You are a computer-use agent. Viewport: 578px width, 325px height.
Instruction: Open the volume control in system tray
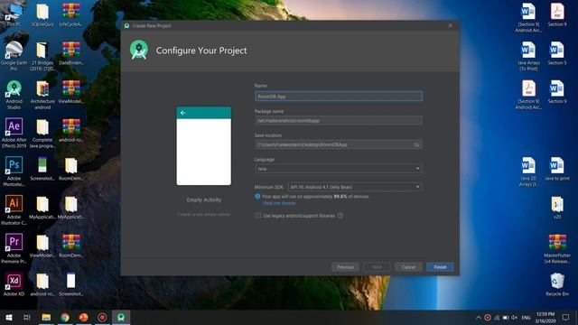[x=514, y=317]
